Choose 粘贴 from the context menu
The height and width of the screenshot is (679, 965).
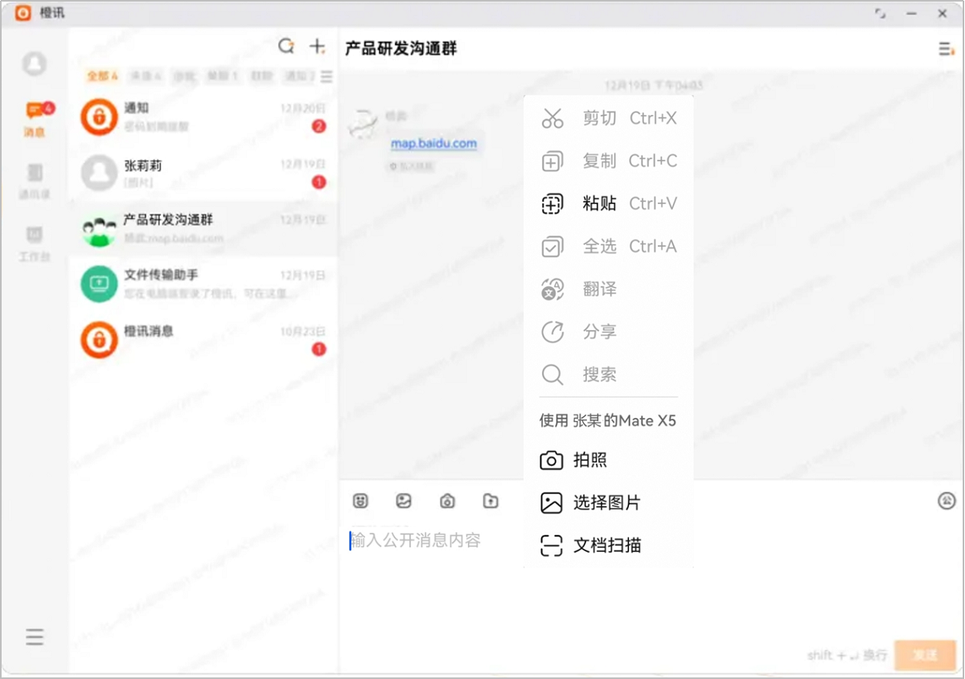pos(599,203)
